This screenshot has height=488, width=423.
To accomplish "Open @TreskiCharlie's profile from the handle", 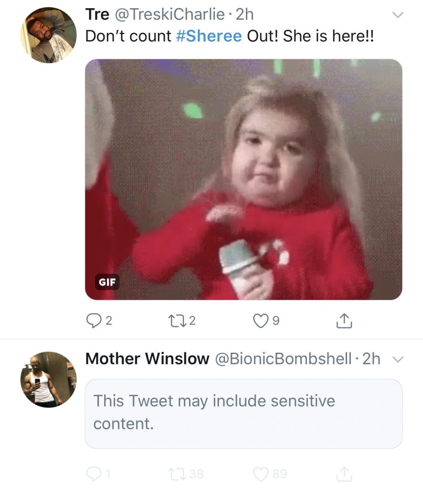I will coord(170,14).
